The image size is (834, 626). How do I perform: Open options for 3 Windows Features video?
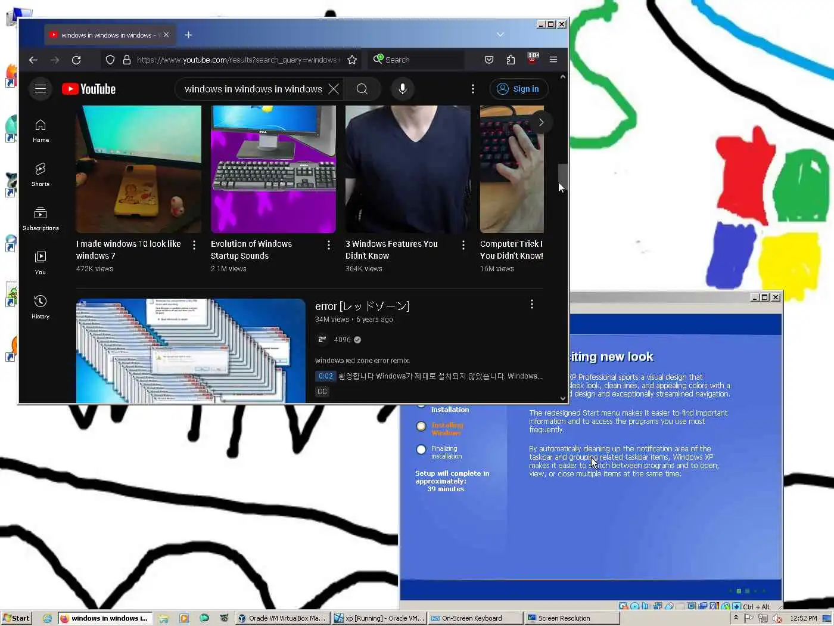[463, 245]
